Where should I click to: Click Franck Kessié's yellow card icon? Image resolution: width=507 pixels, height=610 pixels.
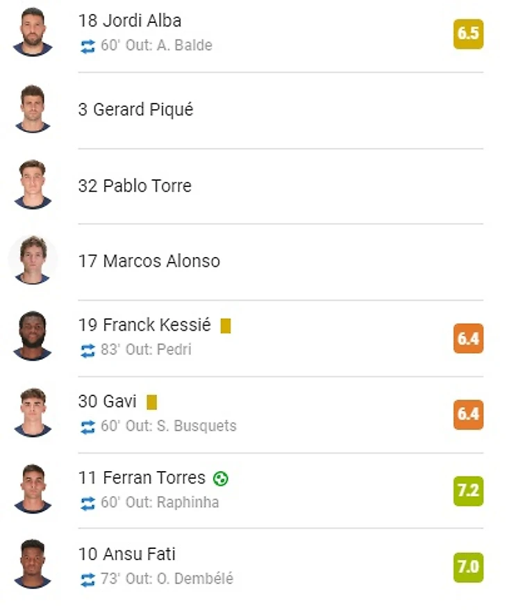pos(225,326)
